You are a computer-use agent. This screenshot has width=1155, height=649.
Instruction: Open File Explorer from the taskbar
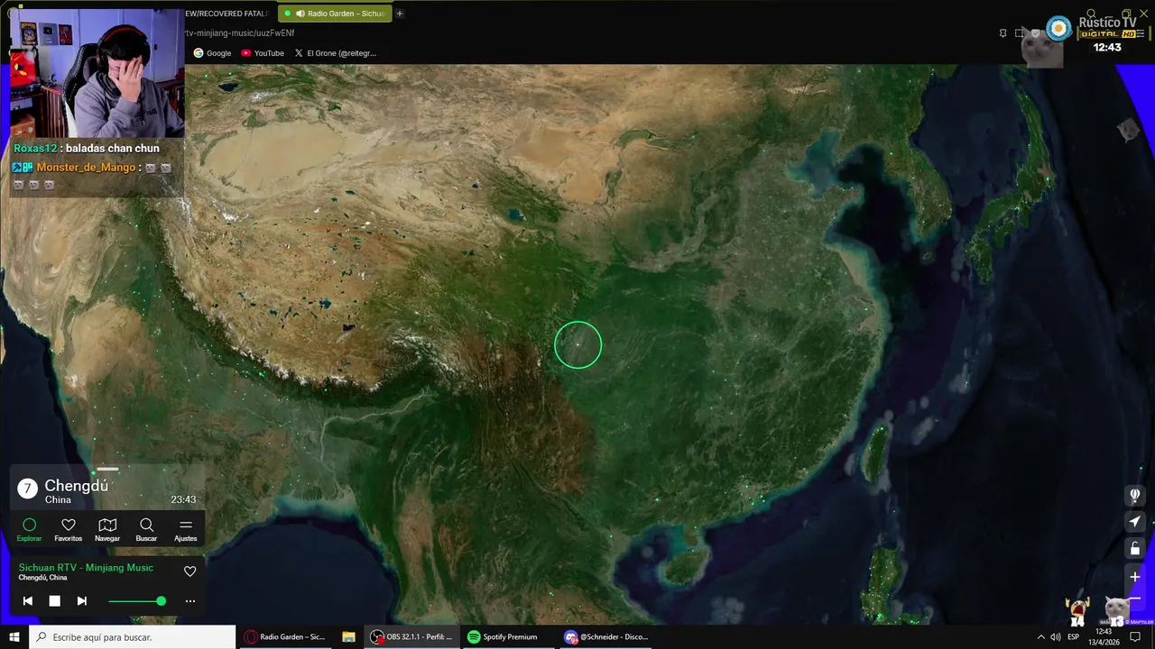click(x=348, y=636)
